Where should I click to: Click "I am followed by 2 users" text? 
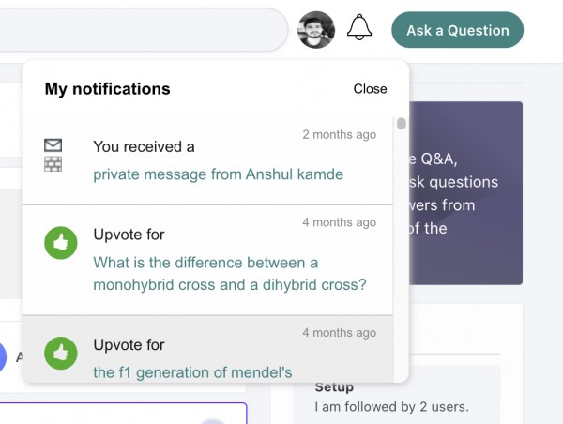380,407
